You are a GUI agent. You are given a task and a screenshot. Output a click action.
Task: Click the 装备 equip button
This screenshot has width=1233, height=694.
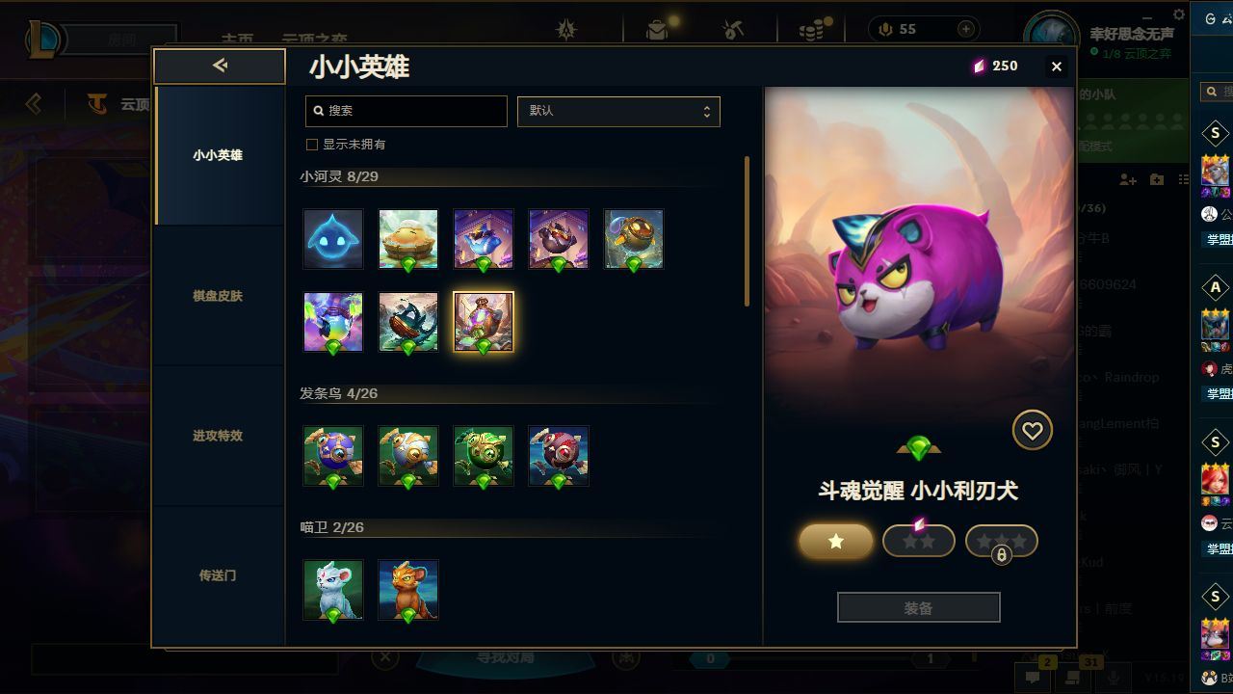point(919,608)
